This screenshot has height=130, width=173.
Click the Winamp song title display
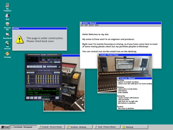pyautogui.click(x=50, y=57)
